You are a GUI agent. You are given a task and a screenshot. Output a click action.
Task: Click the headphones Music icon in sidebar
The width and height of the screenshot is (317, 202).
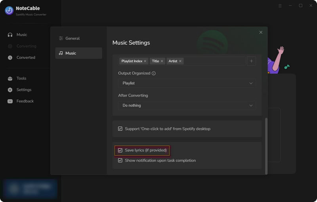tap(10, 35)
